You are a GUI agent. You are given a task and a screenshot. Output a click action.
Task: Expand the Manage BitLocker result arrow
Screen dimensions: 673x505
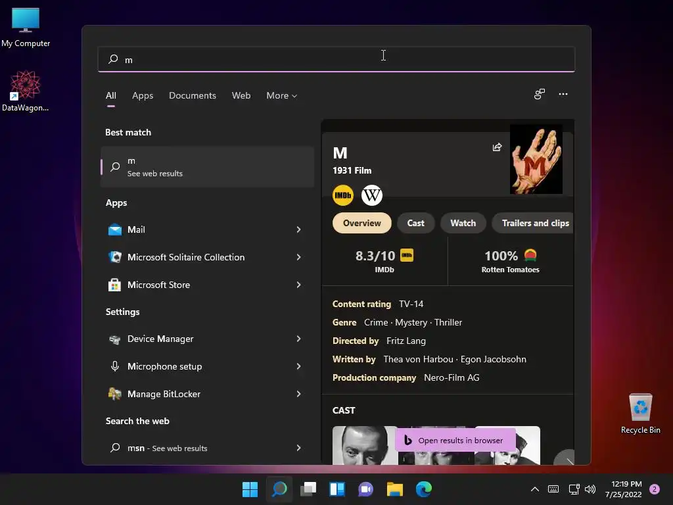(x=299, y=394)
